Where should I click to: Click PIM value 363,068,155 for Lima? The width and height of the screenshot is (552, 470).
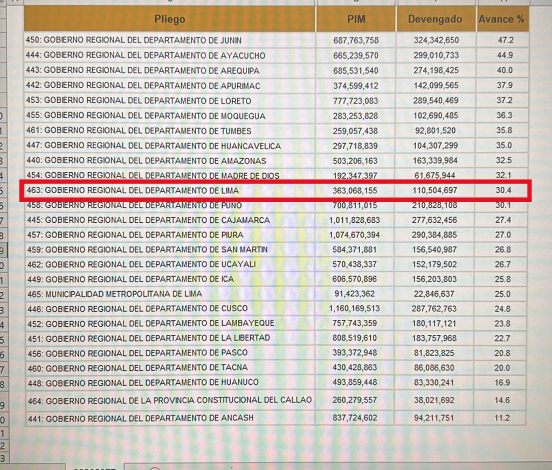pos(356,191)
